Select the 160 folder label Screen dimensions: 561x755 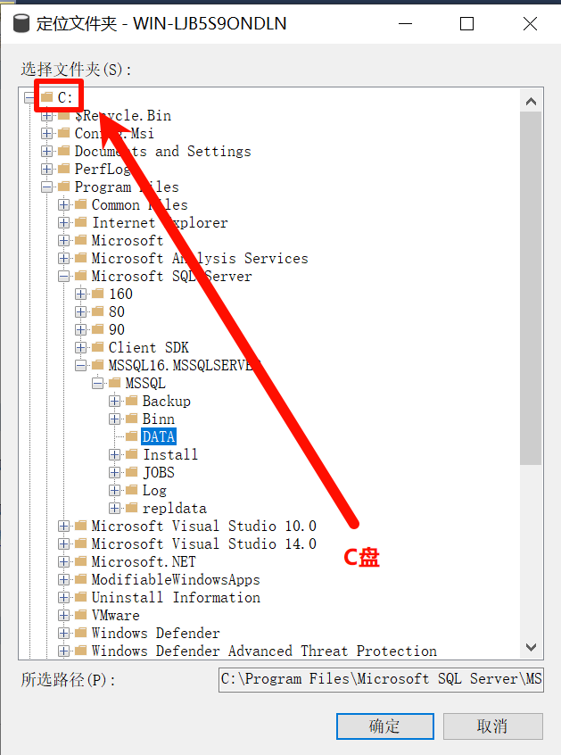(120, 294)
